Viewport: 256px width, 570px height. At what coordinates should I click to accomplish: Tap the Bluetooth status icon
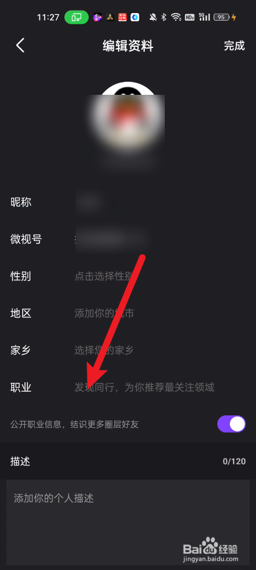164,17
